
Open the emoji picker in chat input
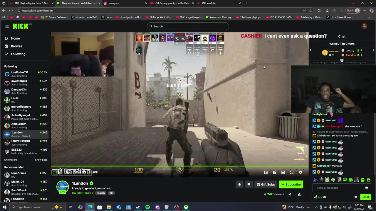click(x=367, y=188)
